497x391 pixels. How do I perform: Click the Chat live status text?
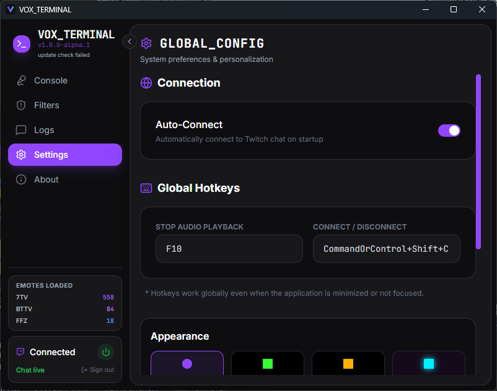coord(30,370)
